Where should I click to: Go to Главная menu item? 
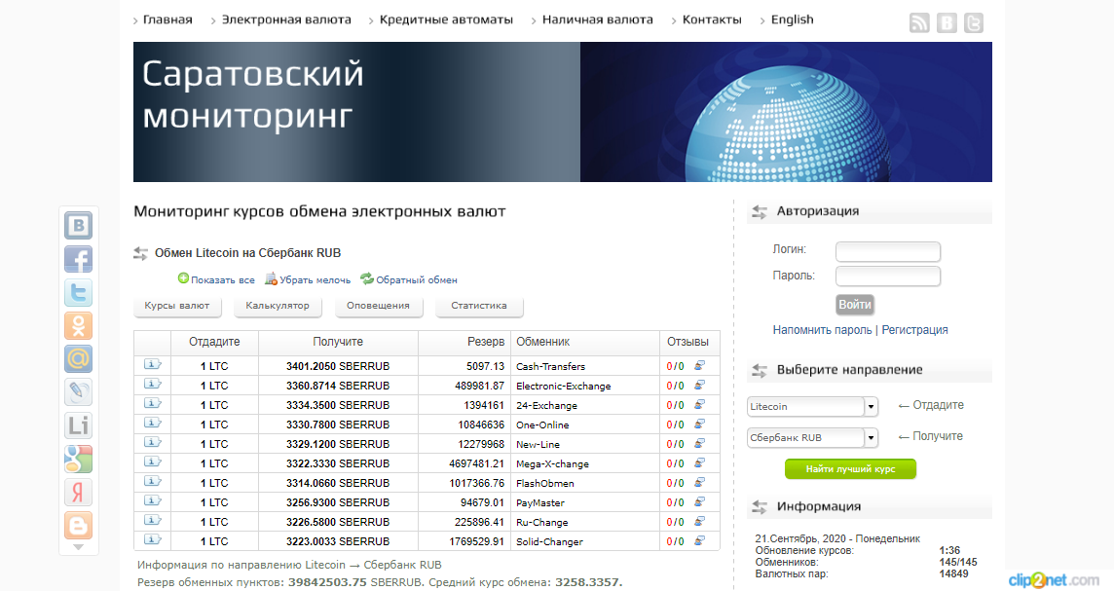tap(167, 19)
